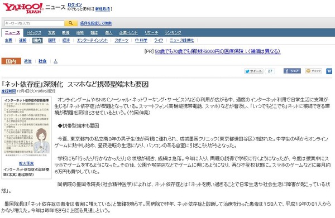Click the yellow magnifier search button
Image resolution: width=335 pixels, height=218 pixels.
[71, 23]
